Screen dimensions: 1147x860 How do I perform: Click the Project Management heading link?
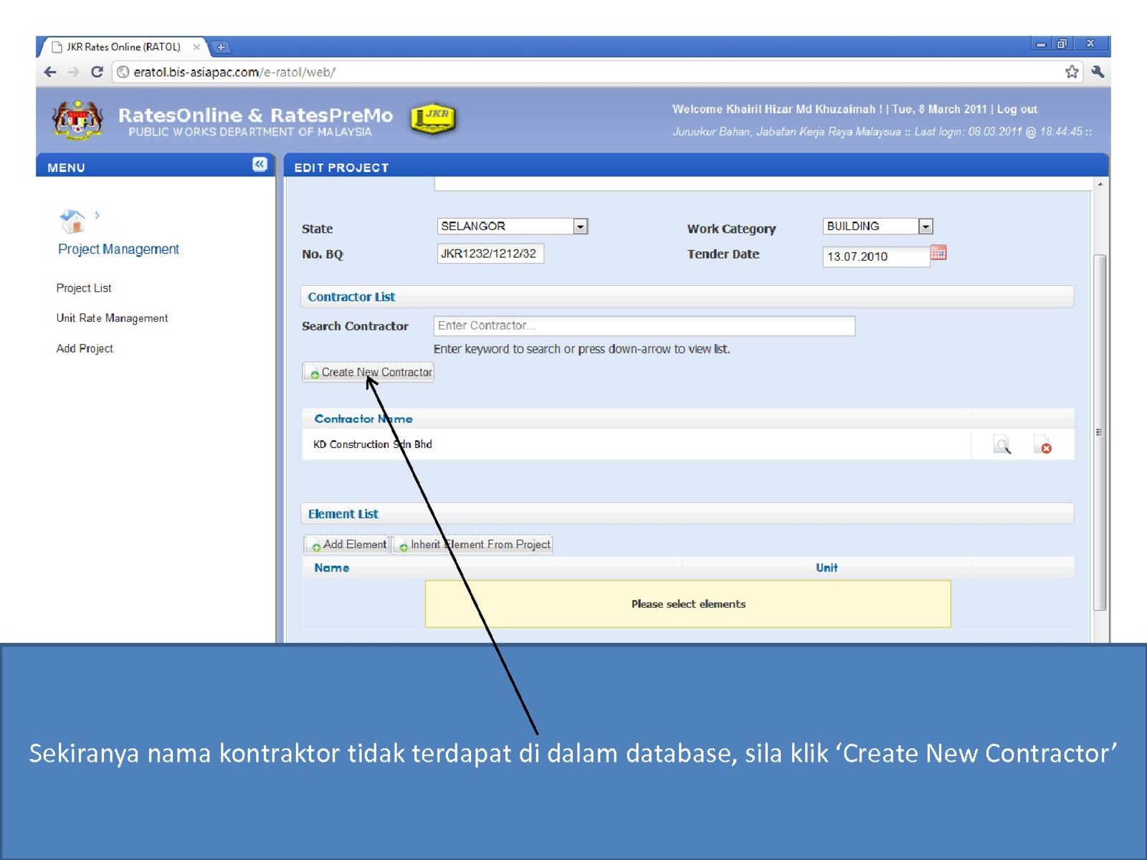pos(118,249)
